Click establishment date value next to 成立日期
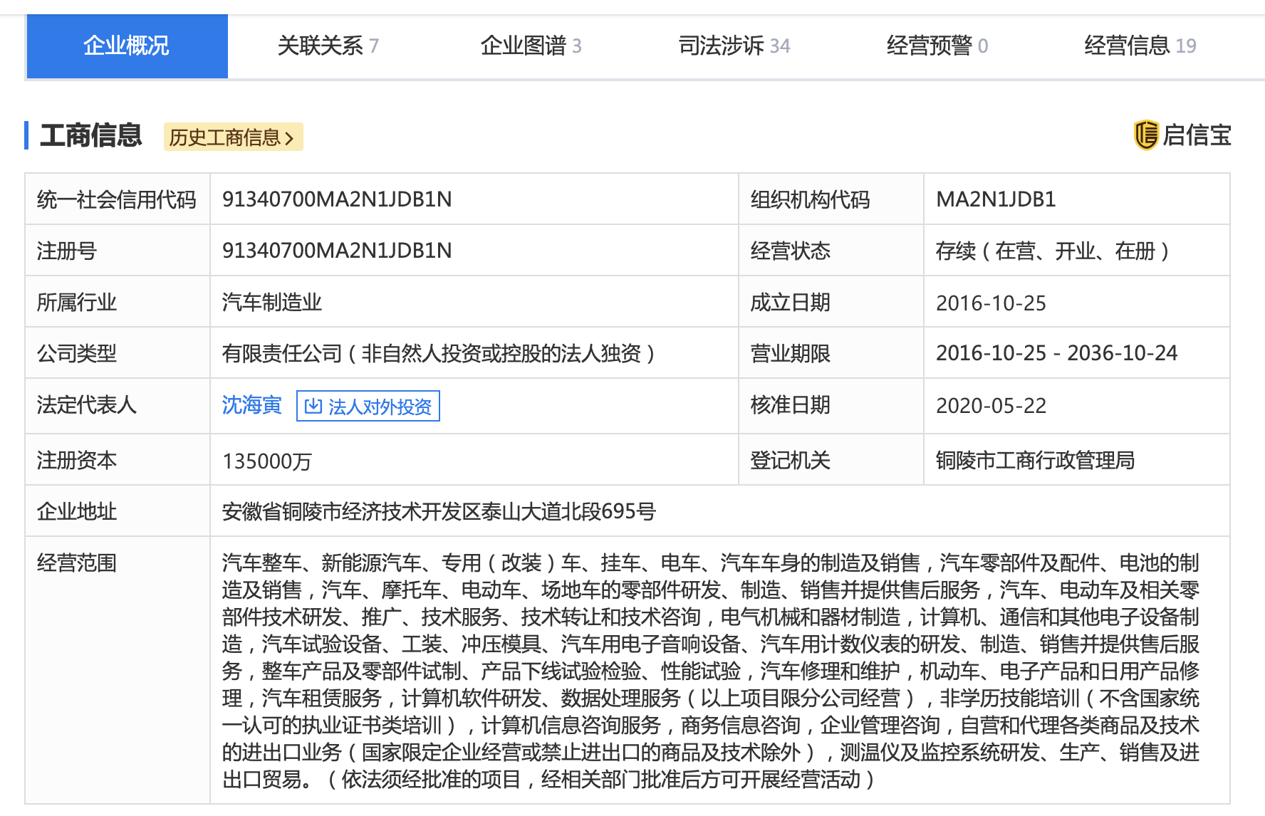 [991, 303]
